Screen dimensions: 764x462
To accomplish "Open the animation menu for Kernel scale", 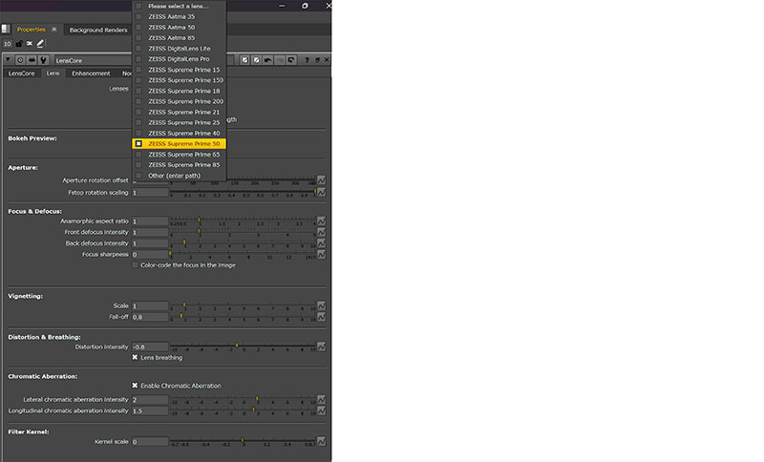I will [321, 442].
